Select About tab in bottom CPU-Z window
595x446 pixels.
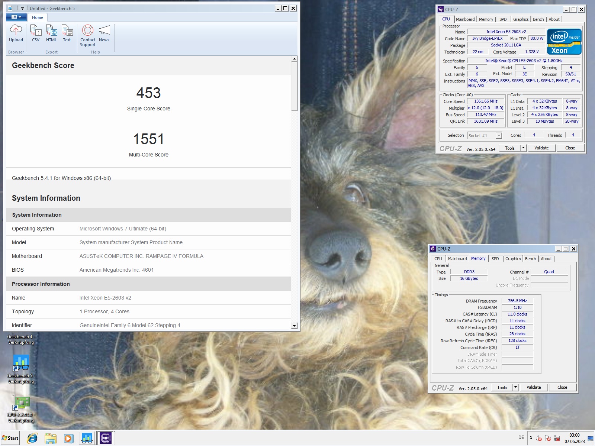coord(546,259)
